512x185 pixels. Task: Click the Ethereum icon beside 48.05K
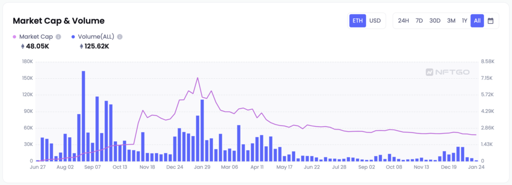tap(22, 46)
